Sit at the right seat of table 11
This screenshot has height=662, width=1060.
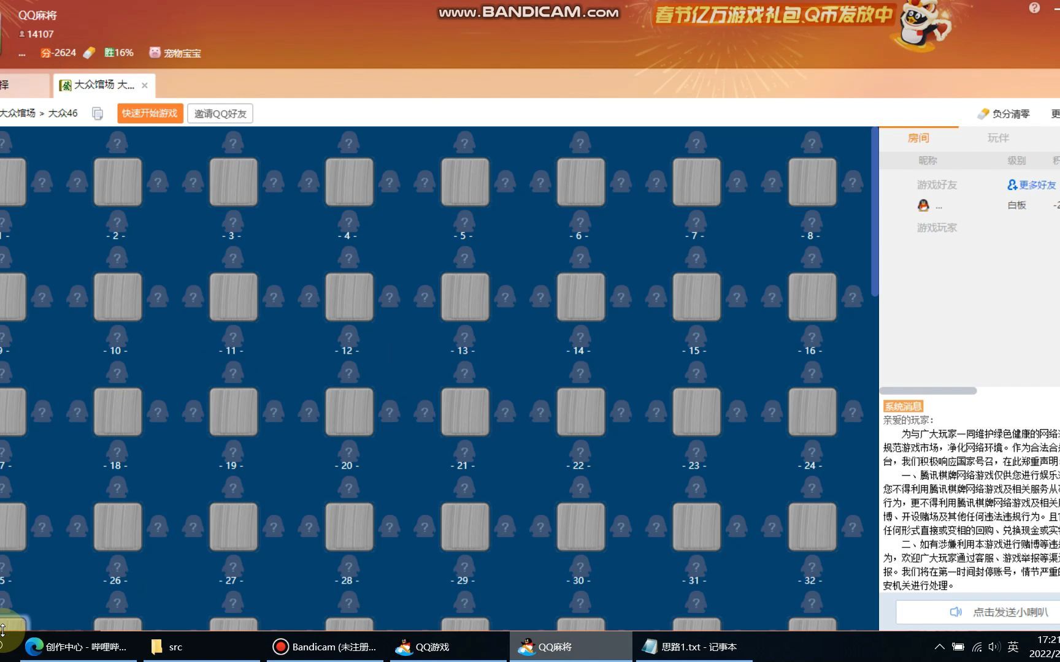(x=274, y=297)
